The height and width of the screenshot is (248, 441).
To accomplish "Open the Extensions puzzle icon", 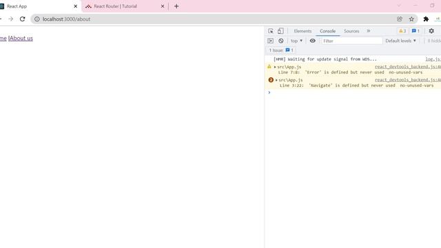I will [x=426, y=19].
